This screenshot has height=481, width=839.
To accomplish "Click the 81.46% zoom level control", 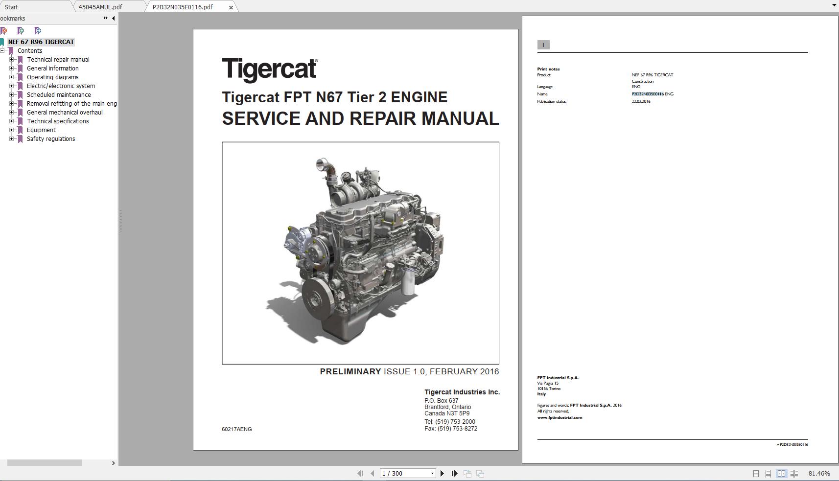I will [x=818, y=473].
